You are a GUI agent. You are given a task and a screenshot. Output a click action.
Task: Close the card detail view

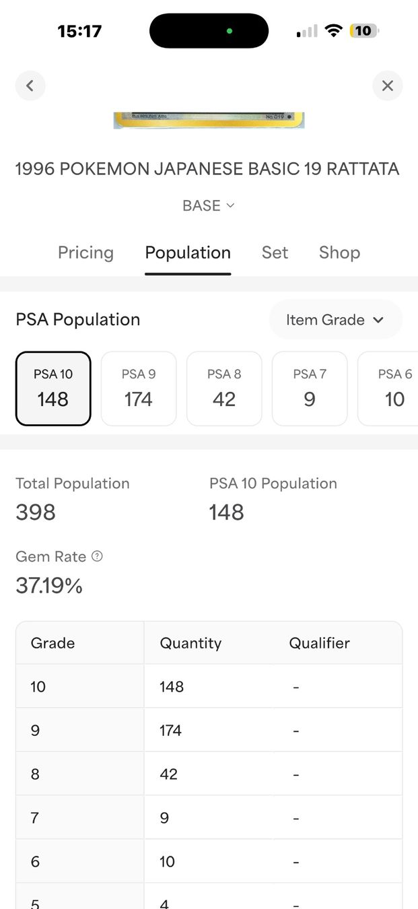click(387, 86)
